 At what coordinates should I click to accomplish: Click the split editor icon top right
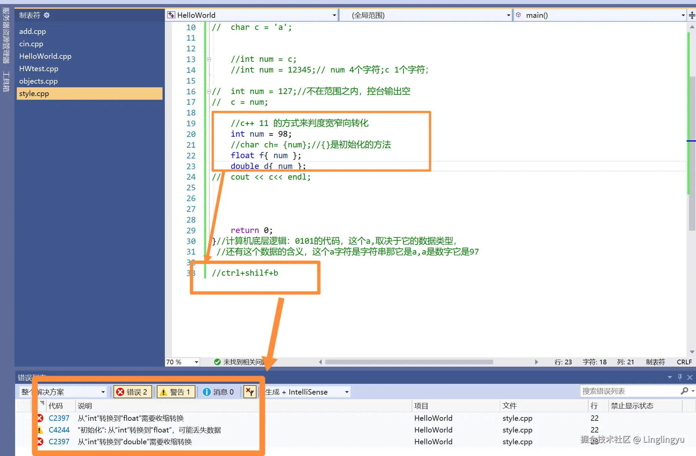[x=692, y=15]
